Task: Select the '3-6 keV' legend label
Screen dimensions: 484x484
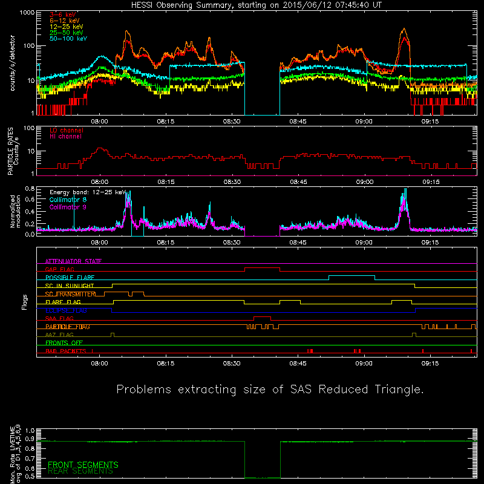Action: tap(63, 15)
